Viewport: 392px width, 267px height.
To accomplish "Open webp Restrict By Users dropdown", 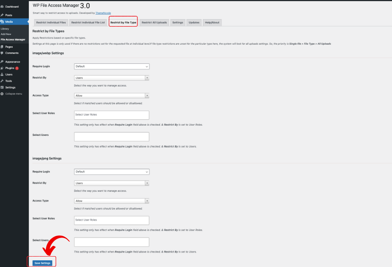I will pos(112,78).
